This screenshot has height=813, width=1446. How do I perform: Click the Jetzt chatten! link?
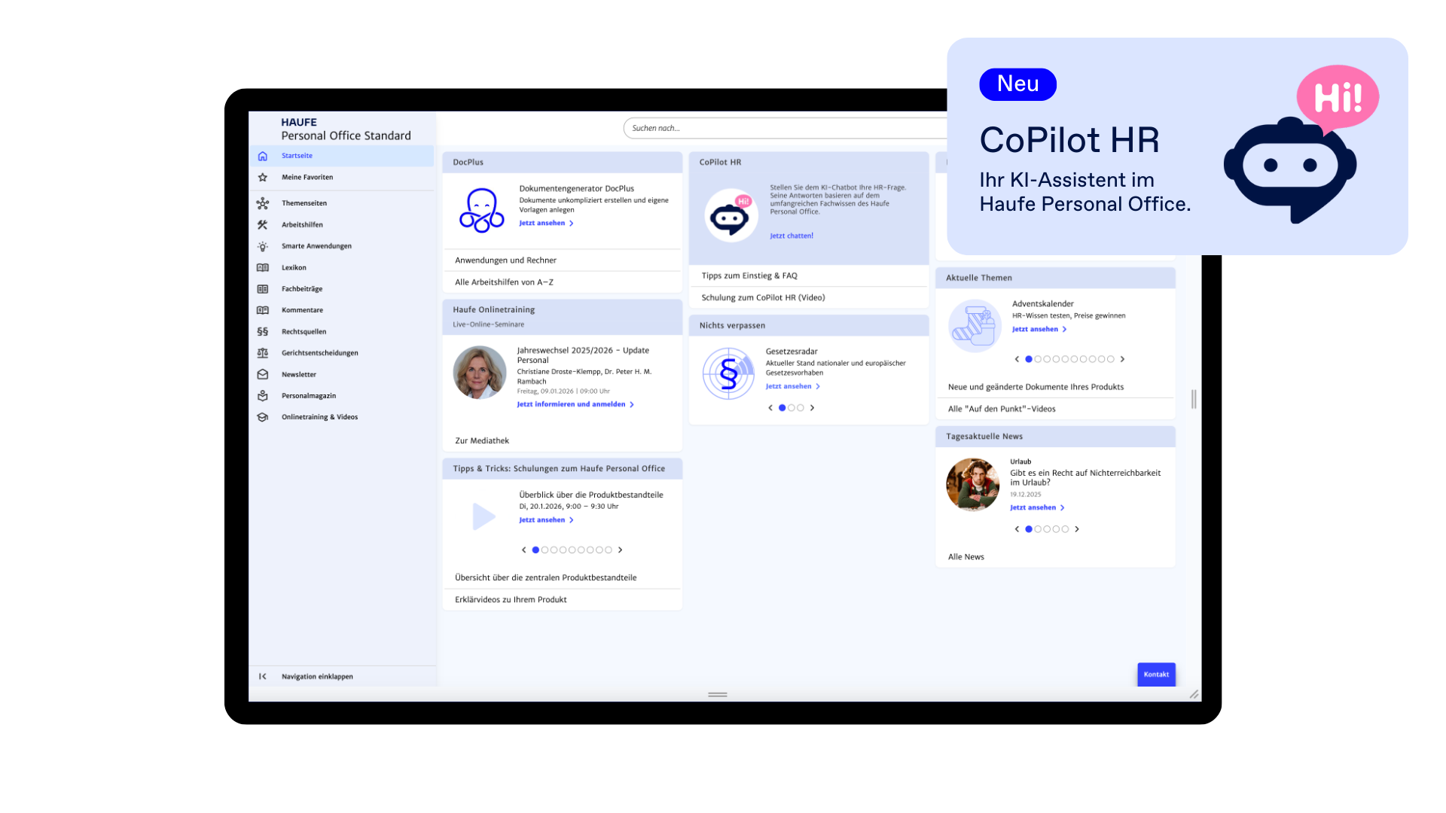(x=791, y=236)
